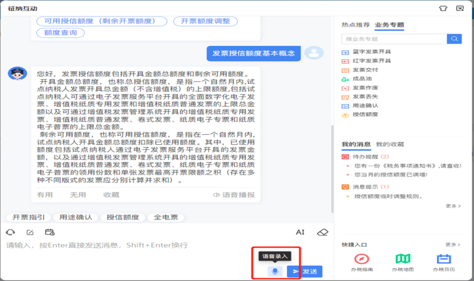The image size is (474, 281).
Task: Select 开票指引 quick chip
Action: [29, 217]
